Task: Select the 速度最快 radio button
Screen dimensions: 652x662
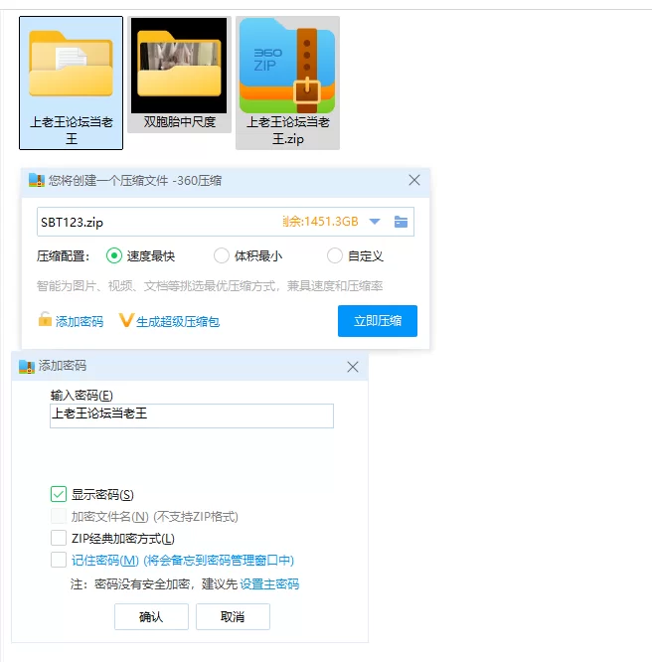Action: pyautogui.click(x=114, y=255)
